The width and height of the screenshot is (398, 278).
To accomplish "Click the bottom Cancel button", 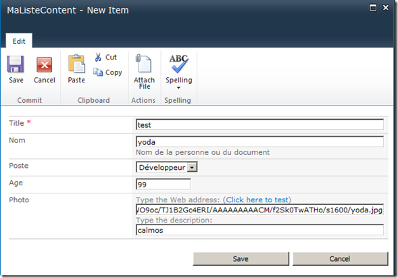I will tap(340, 258).
